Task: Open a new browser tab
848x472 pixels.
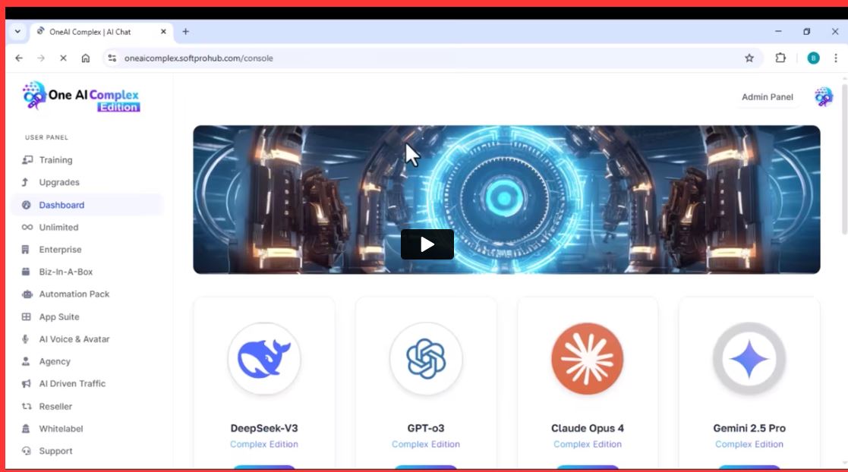Action: pyautogui.click(x=185, y=32)
